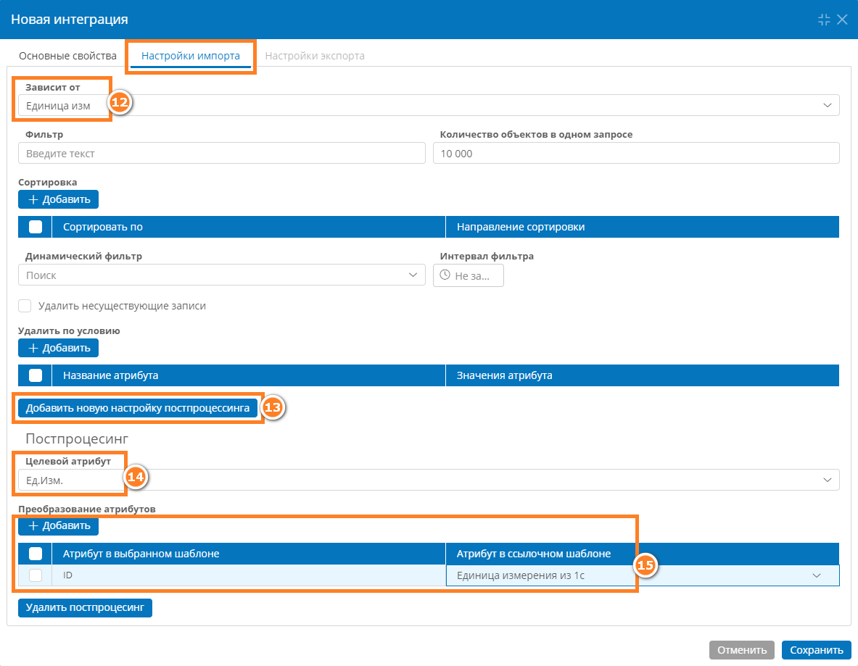The height and width of the screenshot is (666, 858).
Task: Click Добавить under Удалить по условию
Action: pos(59,348)
